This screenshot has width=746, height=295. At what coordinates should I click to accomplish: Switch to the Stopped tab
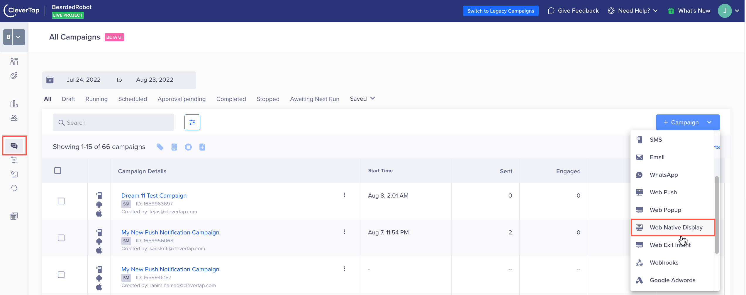coord(268,99)
